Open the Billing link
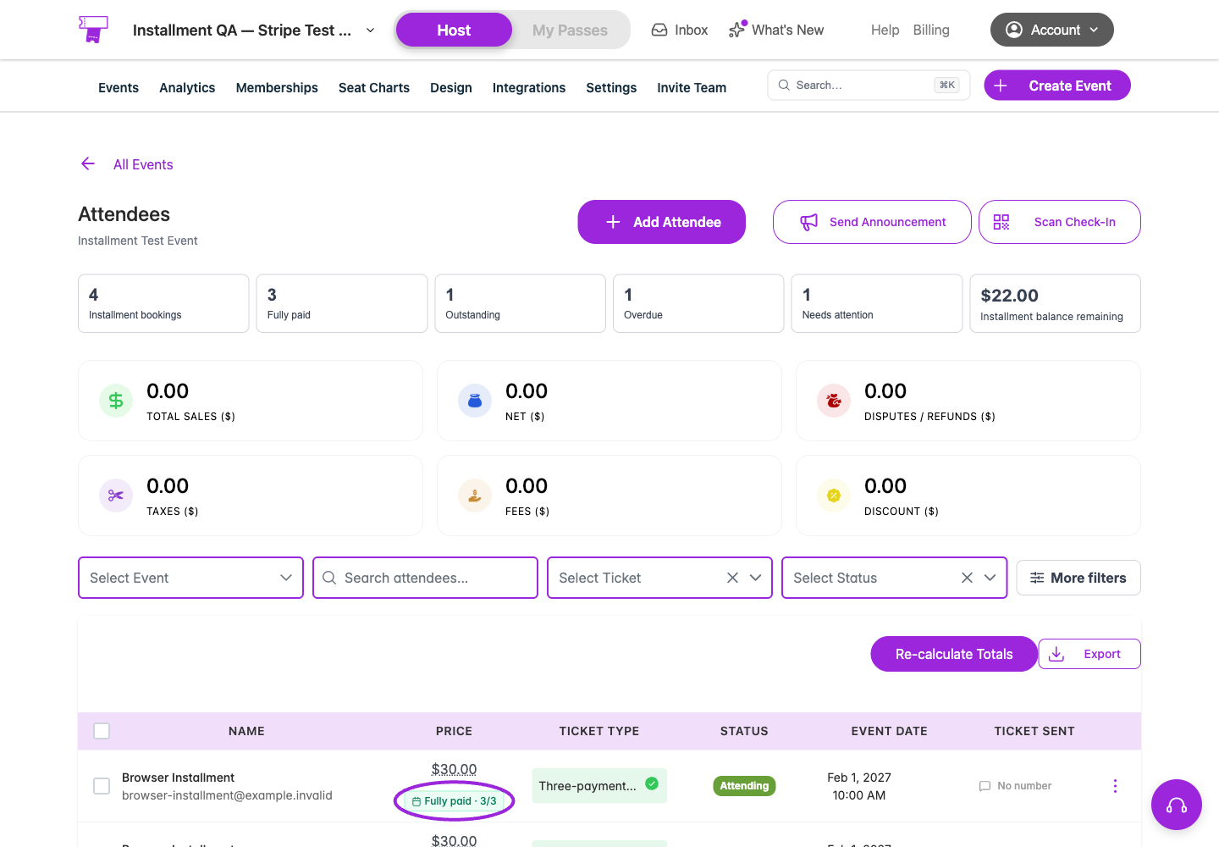1219x847 pixels. [931, 30]
